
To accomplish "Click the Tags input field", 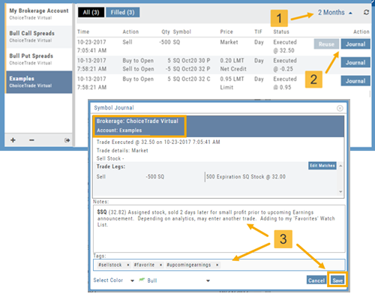I will (219, 265).
